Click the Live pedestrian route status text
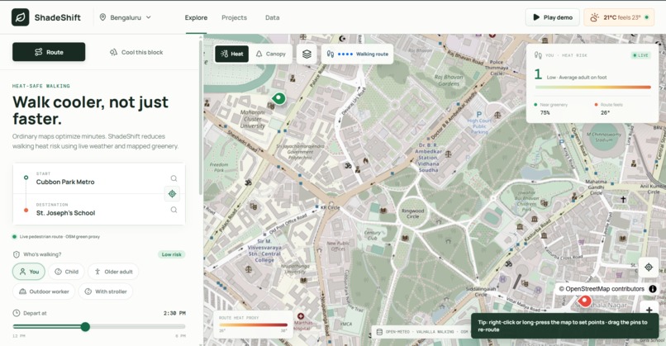The width and height of the screenshot is (666, 346). (x=59, y=236)
